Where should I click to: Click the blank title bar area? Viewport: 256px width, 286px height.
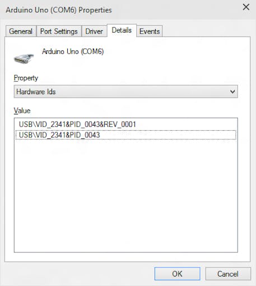point(175,10)
